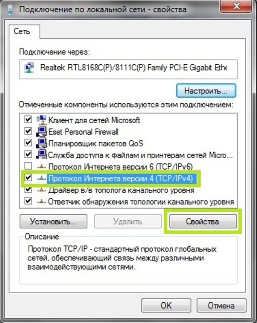The height and width of the screenshot is (323, 257).
Task: Click the connection icon in title bar
Action: click(x=10, y=10)
